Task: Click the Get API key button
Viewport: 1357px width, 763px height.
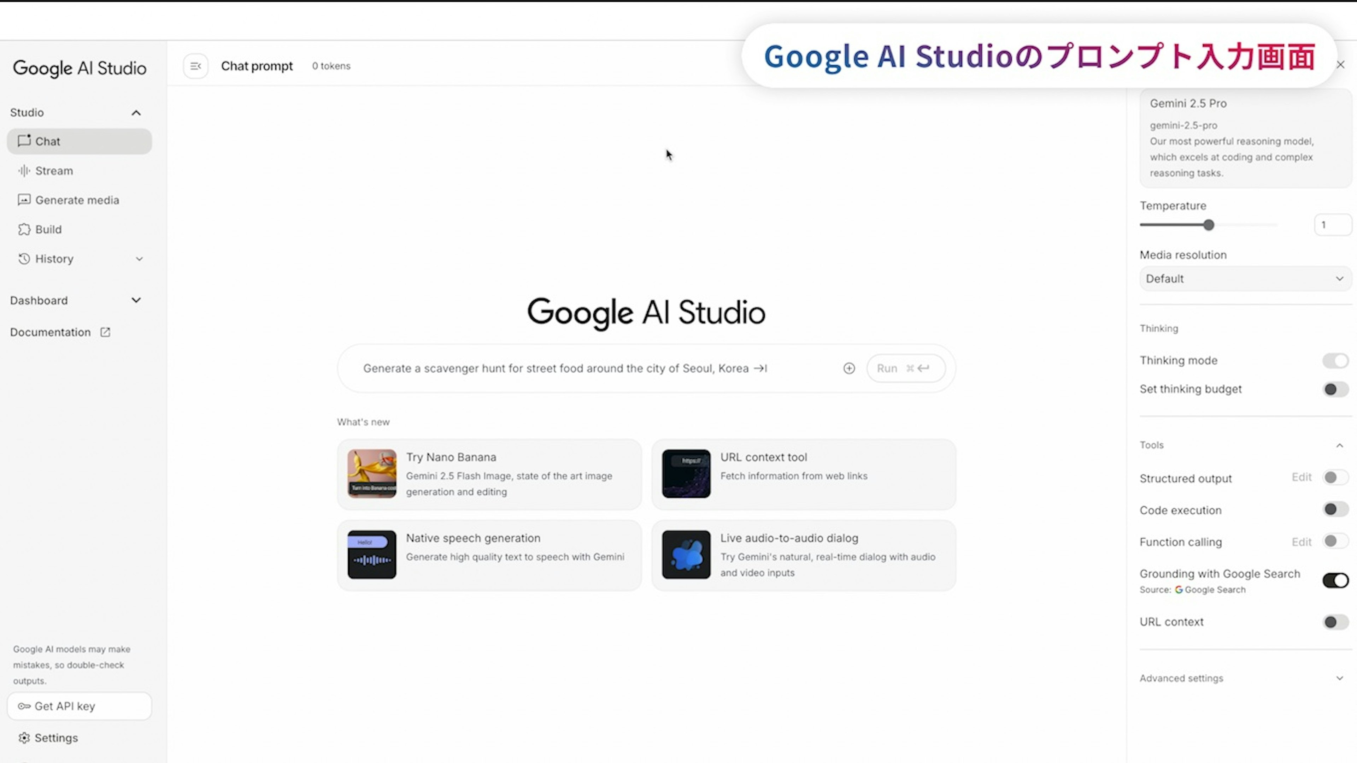Action: coord(79,706)
